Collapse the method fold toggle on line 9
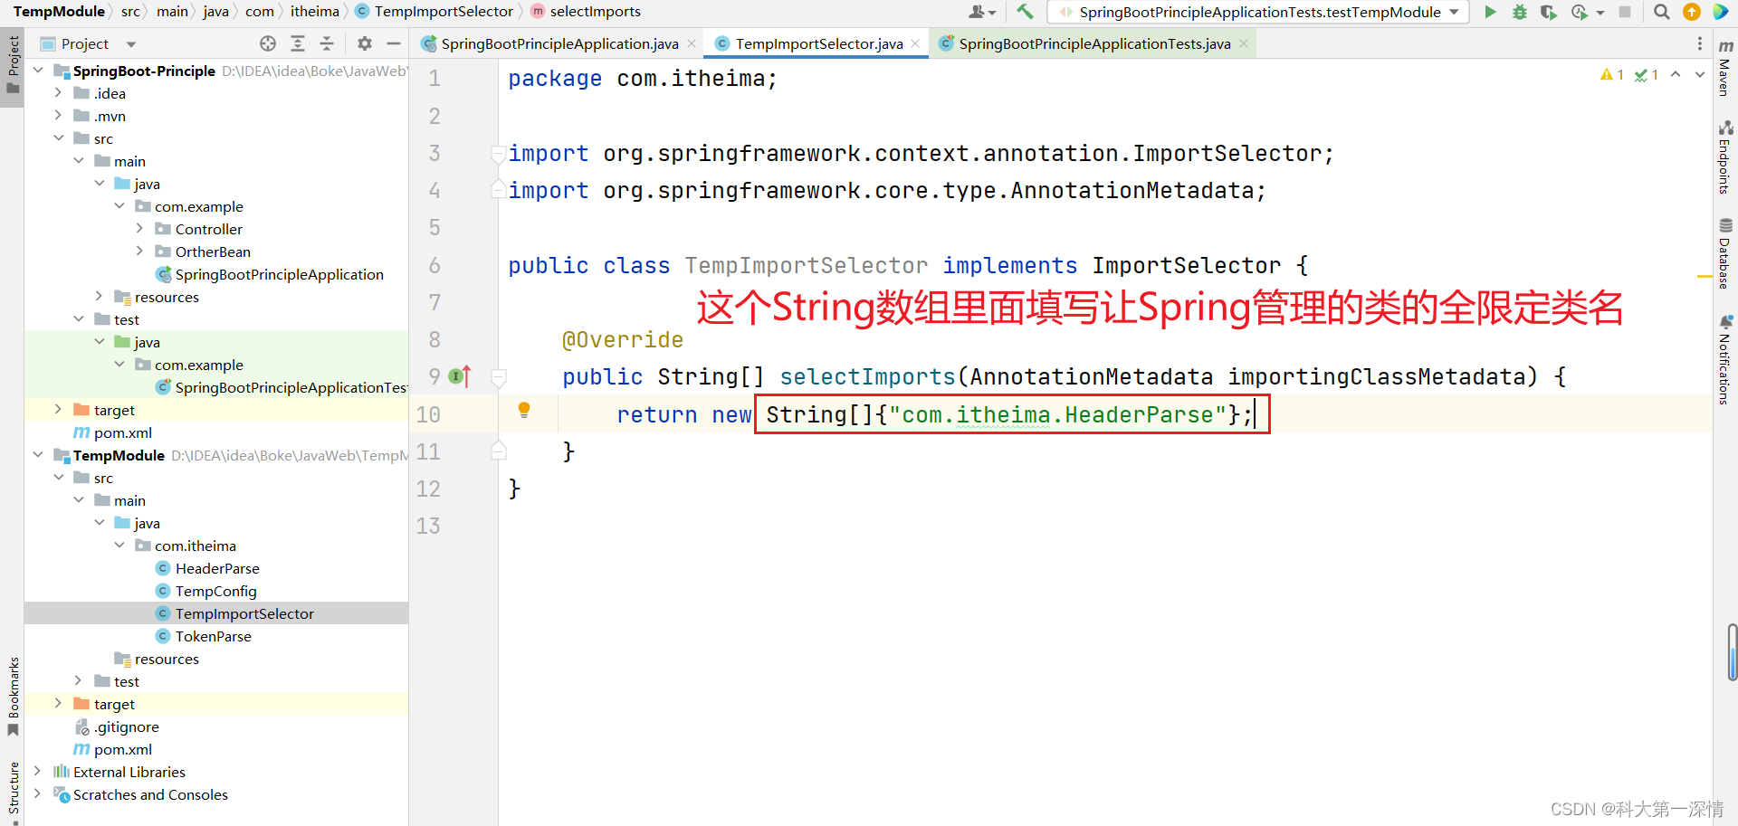The image size is (1738, 826). point(498,377)
